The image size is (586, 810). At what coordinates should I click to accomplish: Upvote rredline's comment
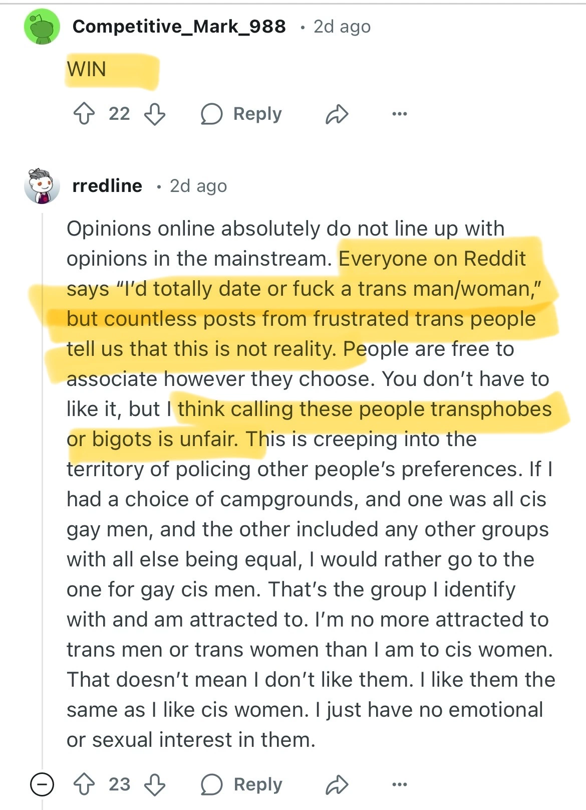84,784
